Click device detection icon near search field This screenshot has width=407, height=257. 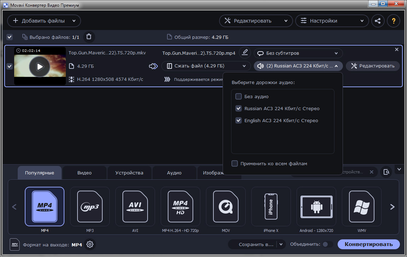386,172
